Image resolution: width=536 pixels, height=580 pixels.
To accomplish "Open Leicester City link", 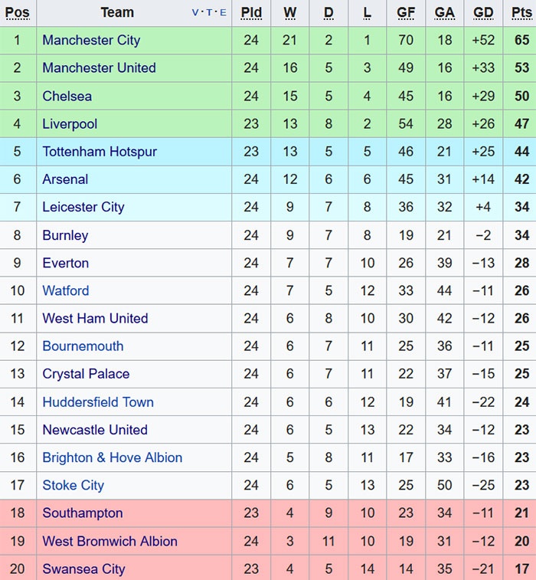I will click(83, 207).
